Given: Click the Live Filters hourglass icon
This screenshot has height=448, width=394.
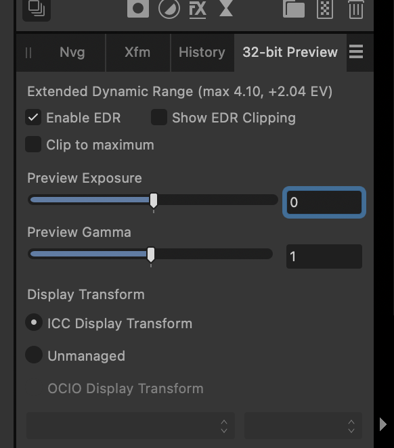Looking at the screenshot, I should 226,8.
